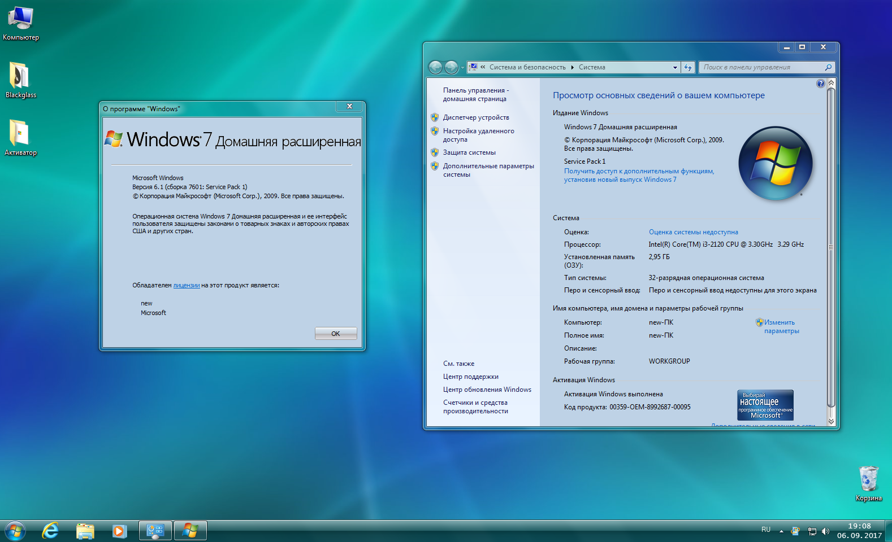
Task: Open the Корзина recycle bin icon
Action: pos(868,479)
